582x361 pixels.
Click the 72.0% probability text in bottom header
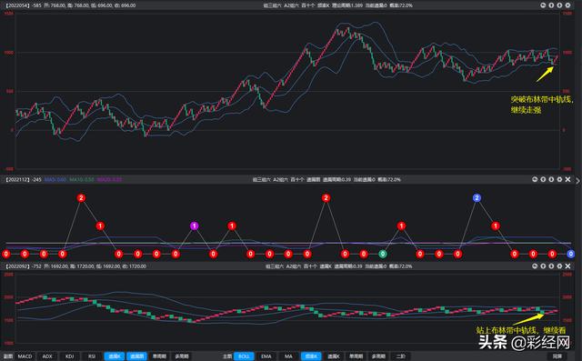point(401,266)
